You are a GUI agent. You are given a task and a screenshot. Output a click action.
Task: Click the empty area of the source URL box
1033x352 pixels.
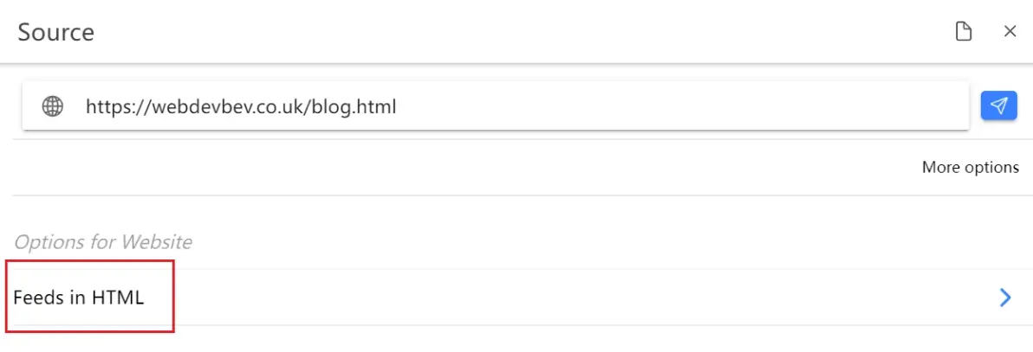coord(679,106)
